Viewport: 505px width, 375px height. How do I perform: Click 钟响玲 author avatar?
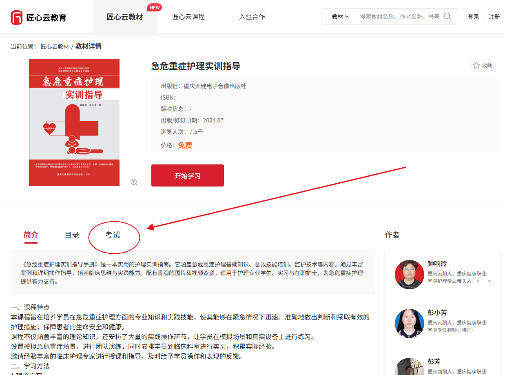[410, 275]
